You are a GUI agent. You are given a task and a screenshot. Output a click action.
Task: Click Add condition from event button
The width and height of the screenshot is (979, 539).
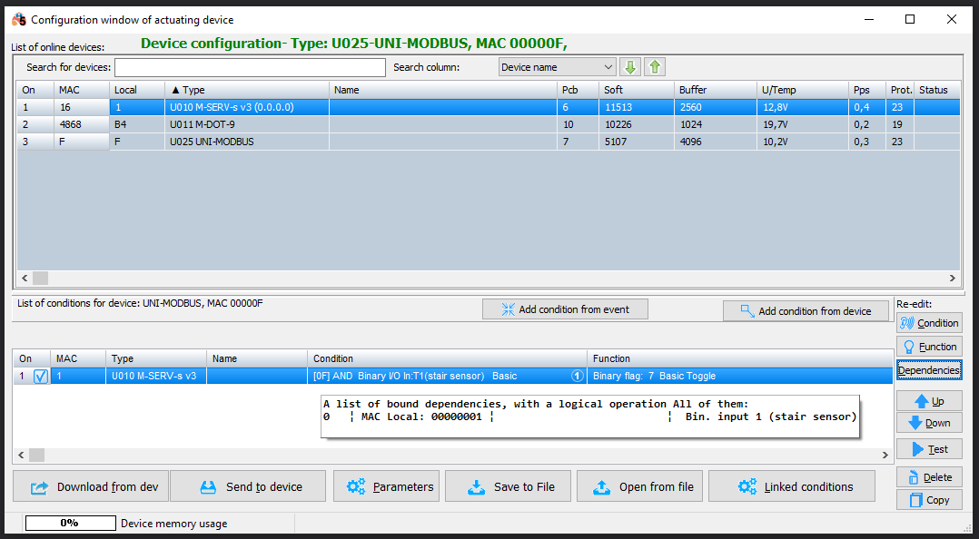pos(565,309)
